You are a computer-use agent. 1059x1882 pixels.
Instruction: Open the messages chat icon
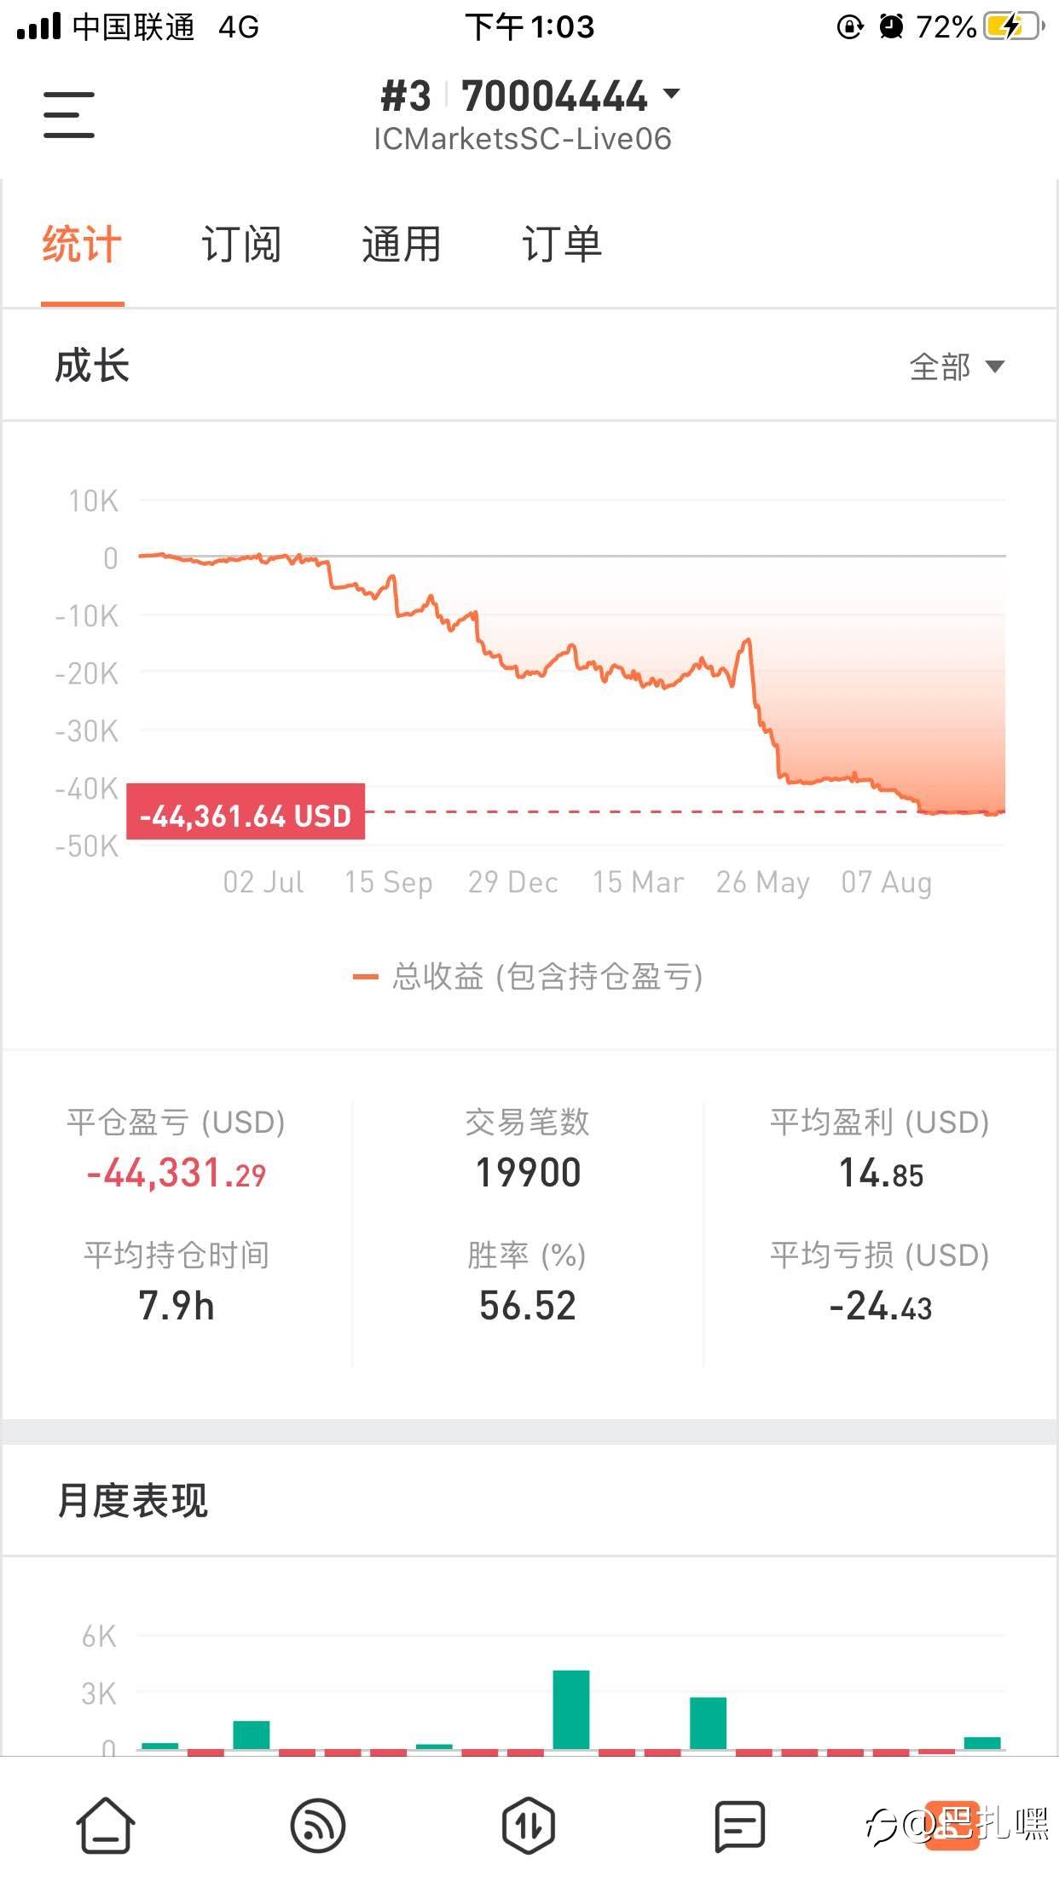(x=739, y=1826)
